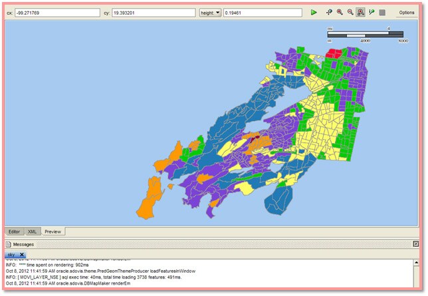Switch to the Preview tab

(x=53, y=231)
